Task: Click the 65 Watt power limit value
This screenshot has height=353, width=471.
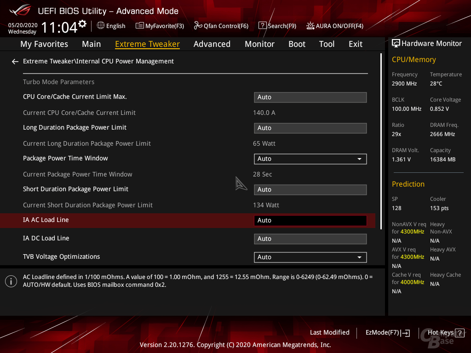Action: (x=264, y=144)
